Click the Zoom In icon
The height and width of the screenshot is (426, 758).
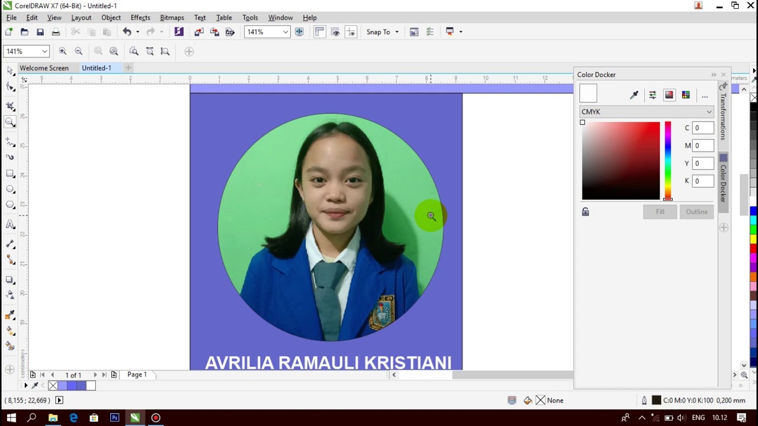click(63, 51)
